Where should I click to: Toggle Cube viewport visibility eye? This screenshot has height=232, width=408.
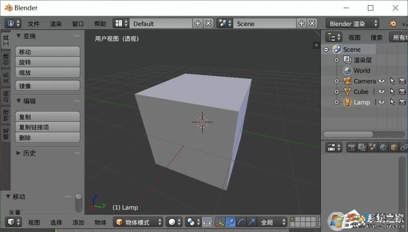coord(381,92)
